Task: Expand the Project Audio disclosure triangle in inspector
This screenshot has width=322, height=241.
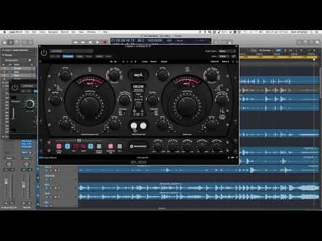Action: 3,50
